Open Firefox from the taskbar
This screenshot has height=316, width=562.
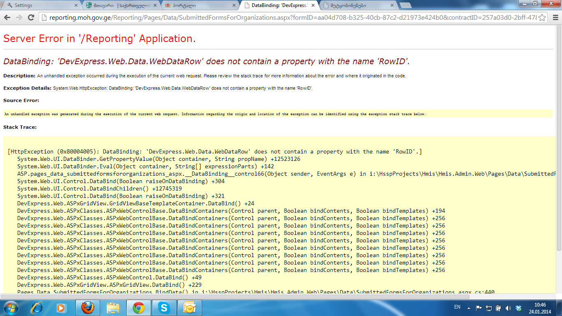pos(87,308)
